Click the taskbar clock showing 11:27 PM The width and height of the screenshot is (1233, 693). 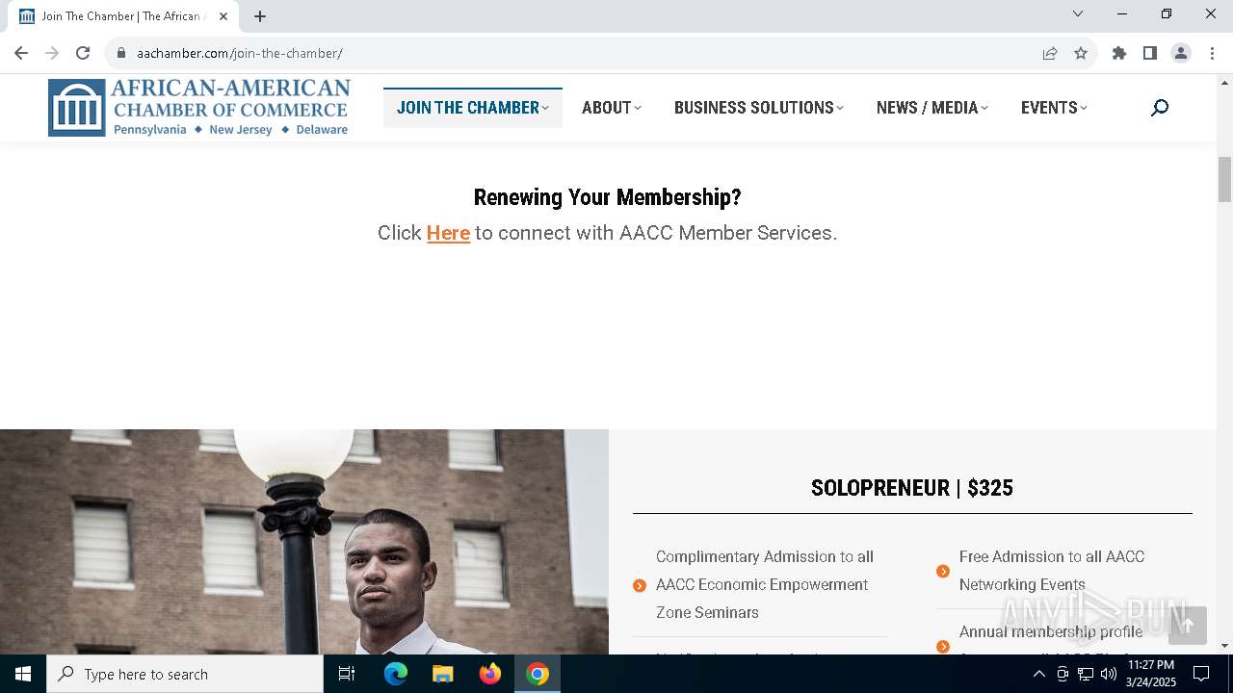pyautogui.click(x=1151, y=674)
